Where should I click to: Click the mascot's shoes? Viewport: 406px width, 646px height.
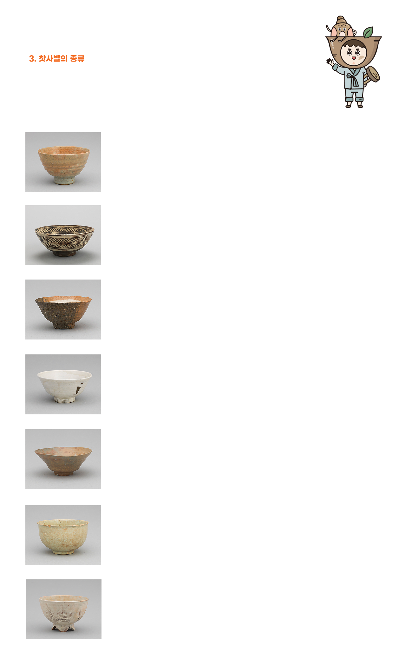(x=354, y=105)
